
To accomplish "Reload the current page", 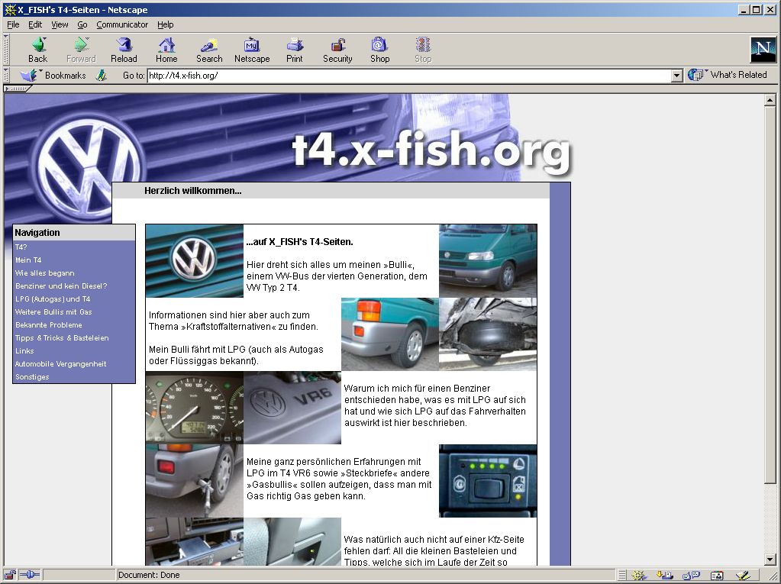I will [124, 50].
